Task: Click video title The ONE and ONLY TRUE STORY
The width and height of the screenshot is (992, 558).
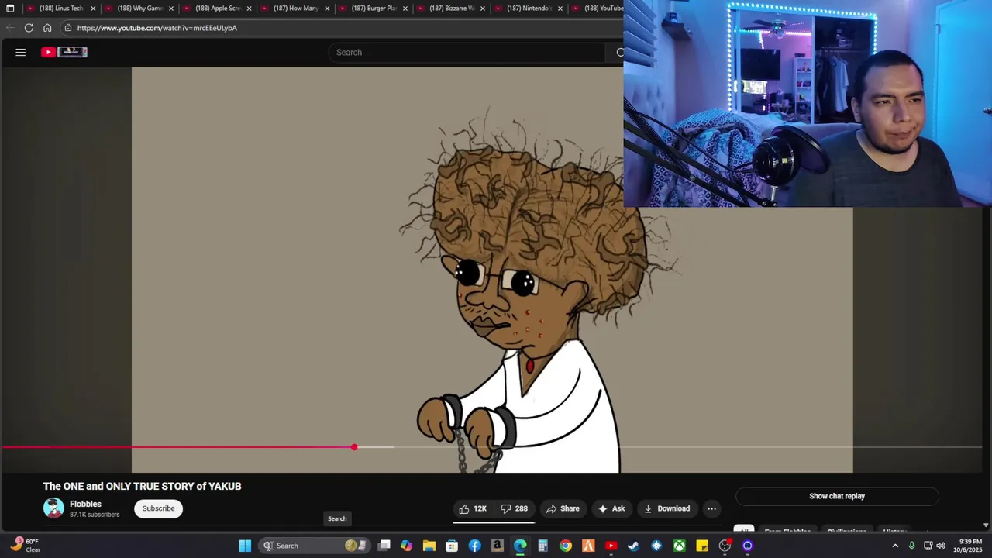Action: pyautogui.click(x=143, y=486)
